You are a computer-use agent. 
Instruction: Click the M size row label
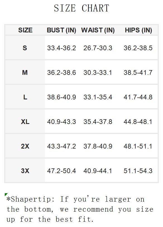click(25, 72)
